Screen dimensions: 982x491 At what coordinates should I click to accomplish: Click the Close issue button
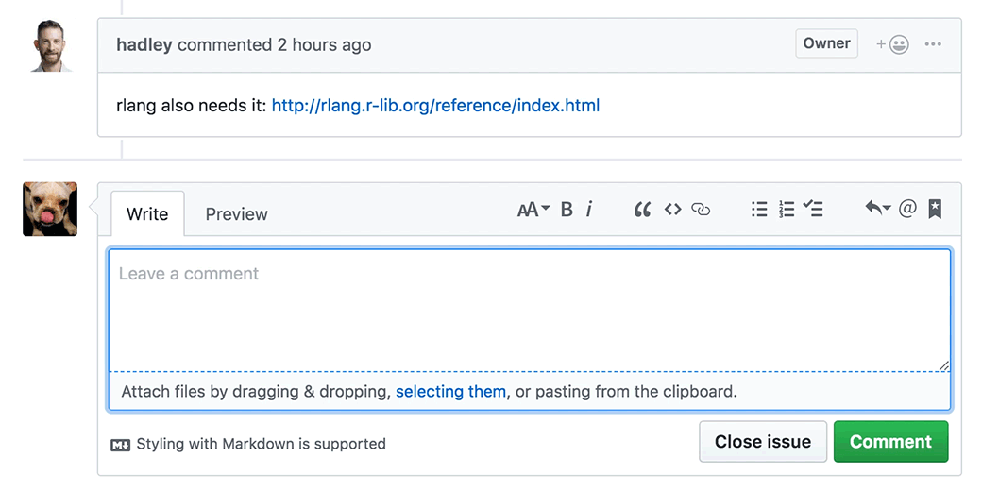click(763, 442)
